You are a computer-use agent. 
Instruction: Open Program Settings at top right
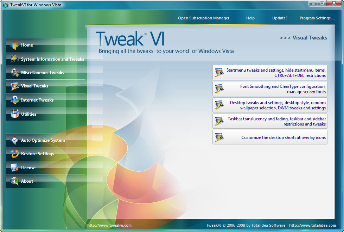tap(317, 18)
